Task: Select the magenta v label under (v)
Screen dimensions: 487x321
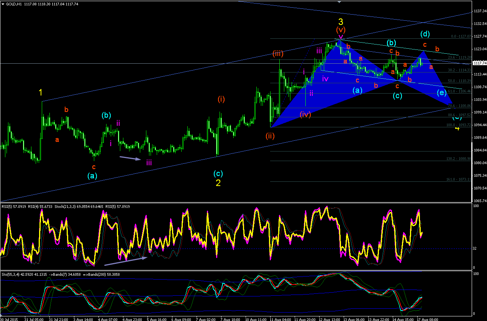Action: tap(341, 37)
